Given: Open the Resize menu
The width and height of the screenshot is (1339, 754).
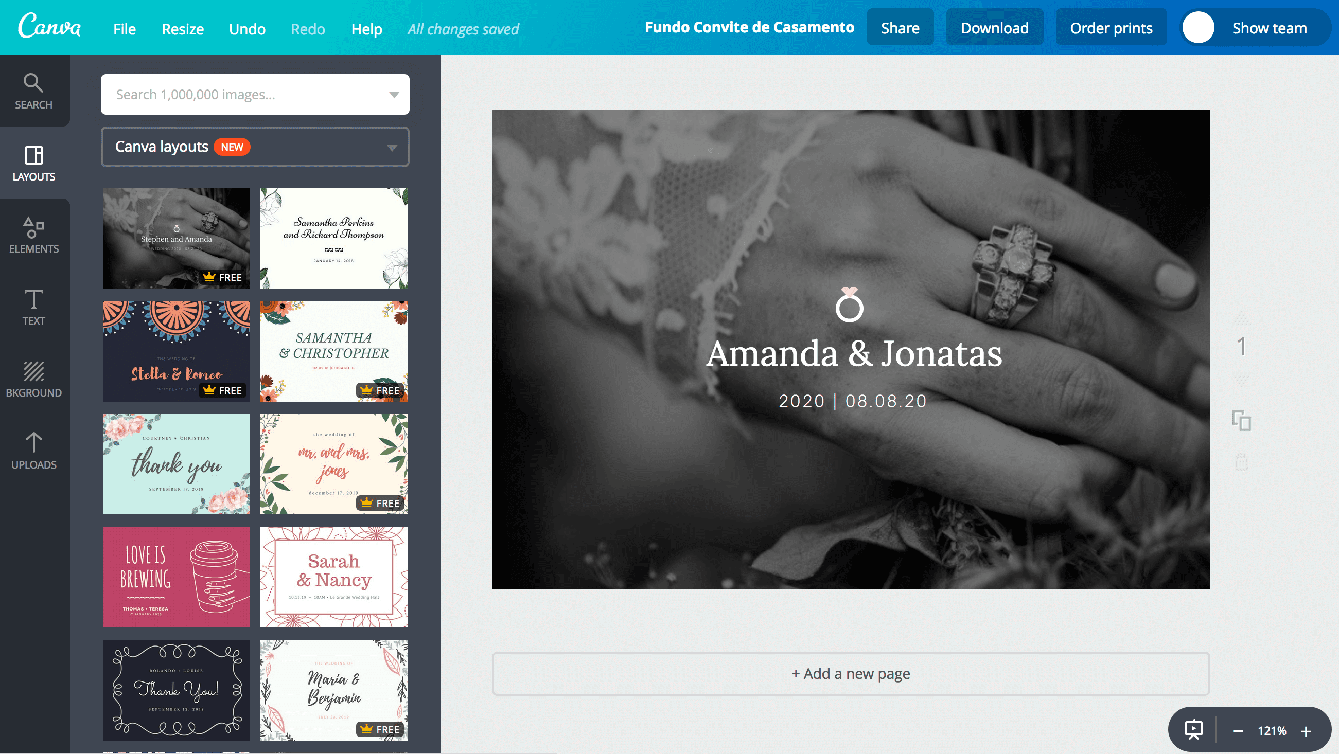Looking at the screenshot, I should (183, 29).
